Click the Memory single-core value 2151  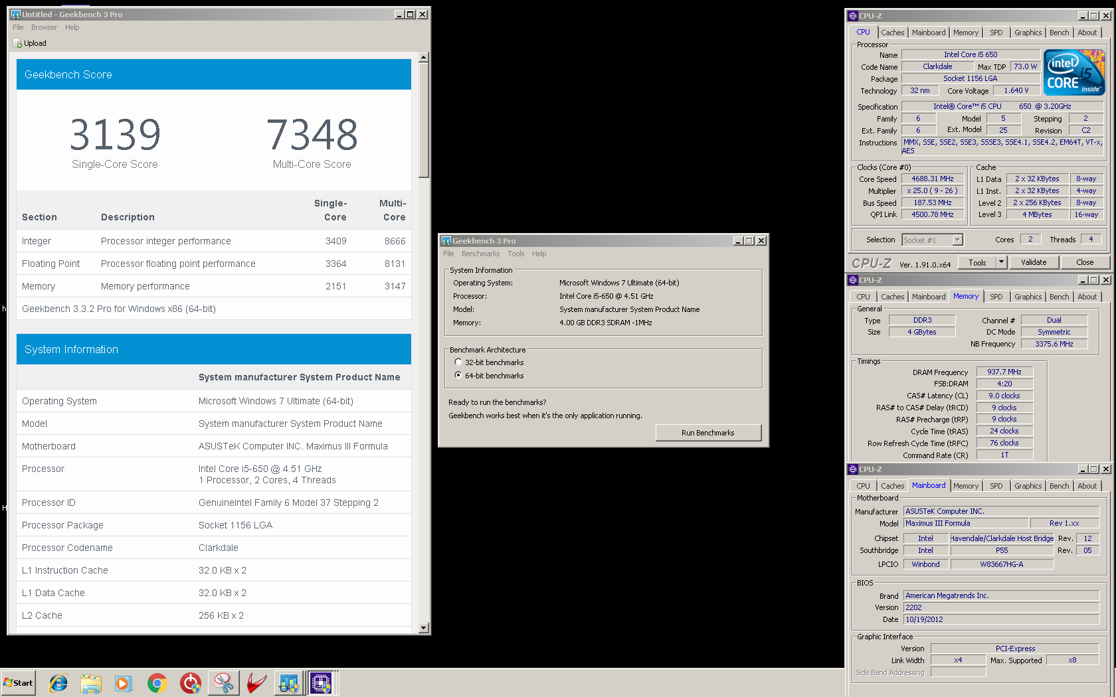336,286
